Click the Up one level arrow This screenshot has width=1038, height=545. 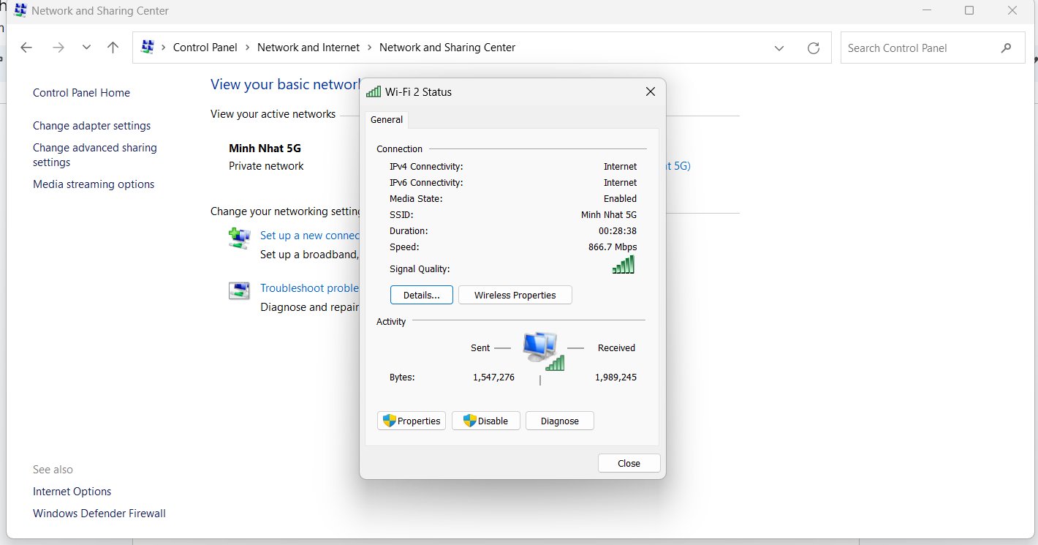(x=113, y=48)
